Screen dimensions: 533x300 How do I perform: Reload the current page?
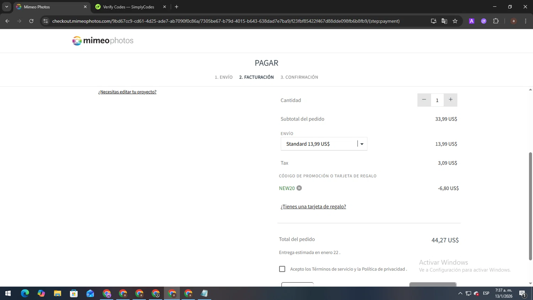click(x=31, y=21)
